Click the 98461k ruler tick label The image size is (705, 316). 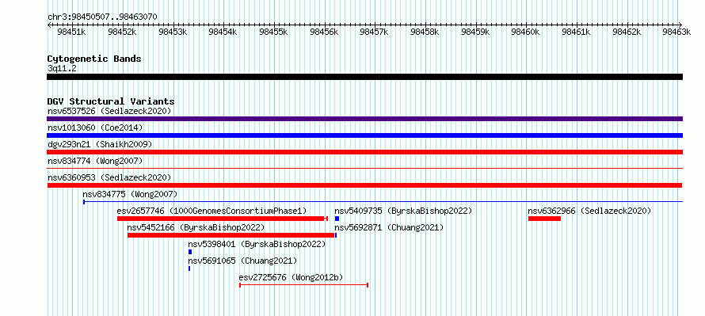(x=577, y=32)
